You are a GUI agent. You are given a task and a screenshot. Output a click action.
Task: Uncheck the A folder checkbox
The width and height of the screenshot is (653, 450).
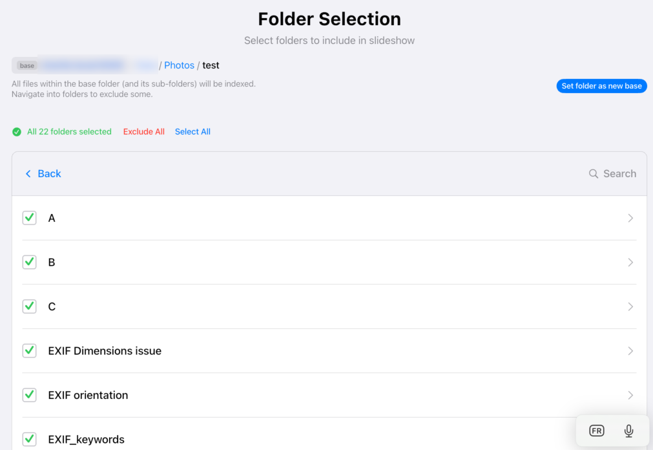(x=29, y=218)
